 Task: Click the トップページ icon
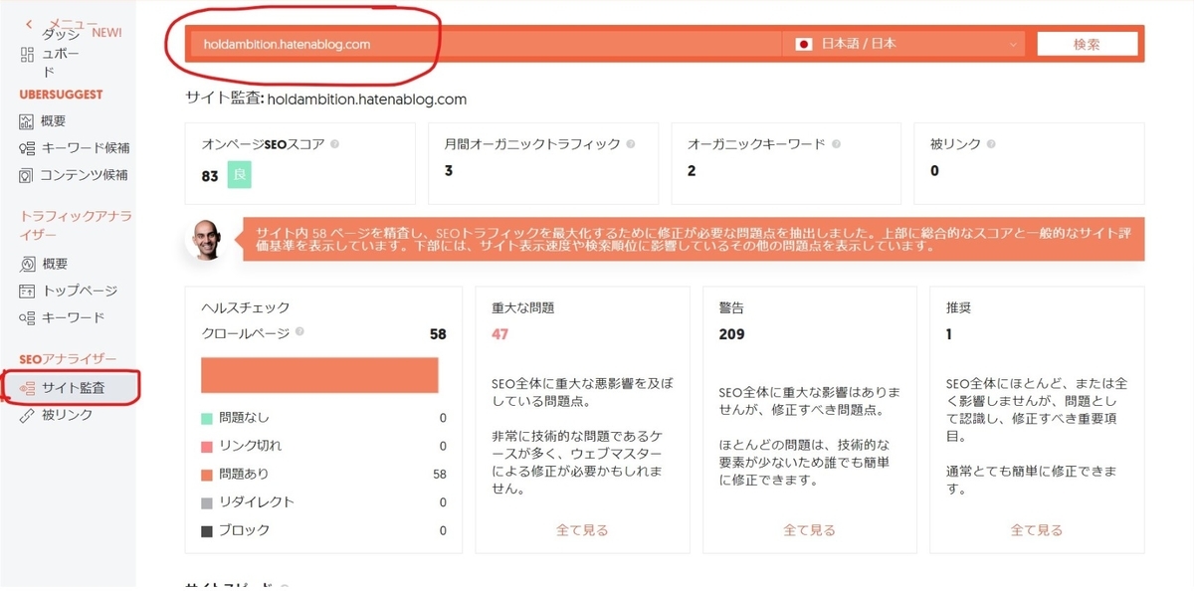click(x=27, y=291)
